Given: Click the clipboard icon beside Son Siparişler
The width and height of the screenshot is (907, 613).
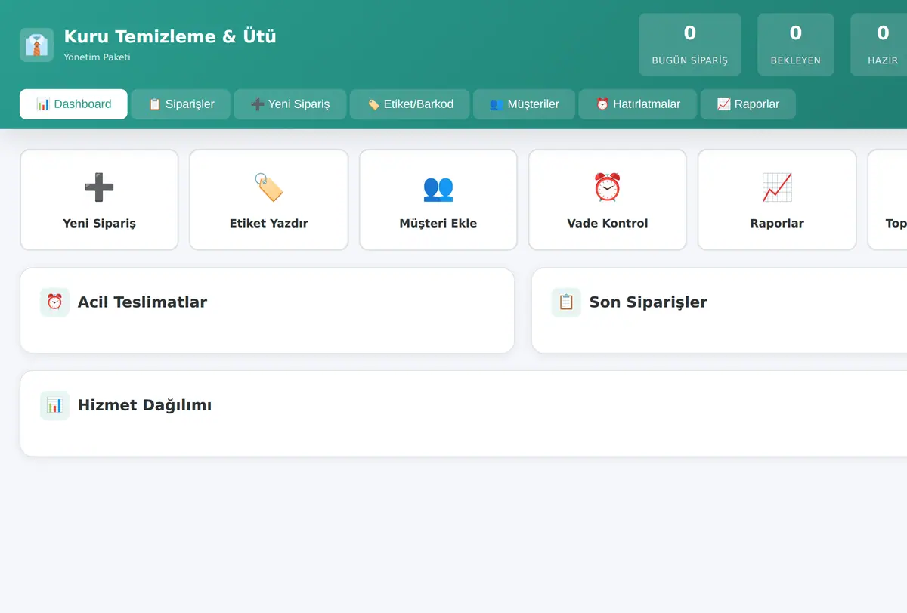Looking at the screenshot, I should pos(566,302).
